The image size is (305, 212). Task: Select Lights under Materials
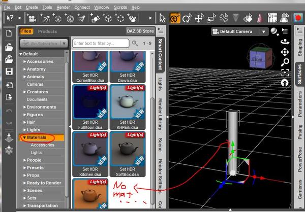tap(36, 153)
